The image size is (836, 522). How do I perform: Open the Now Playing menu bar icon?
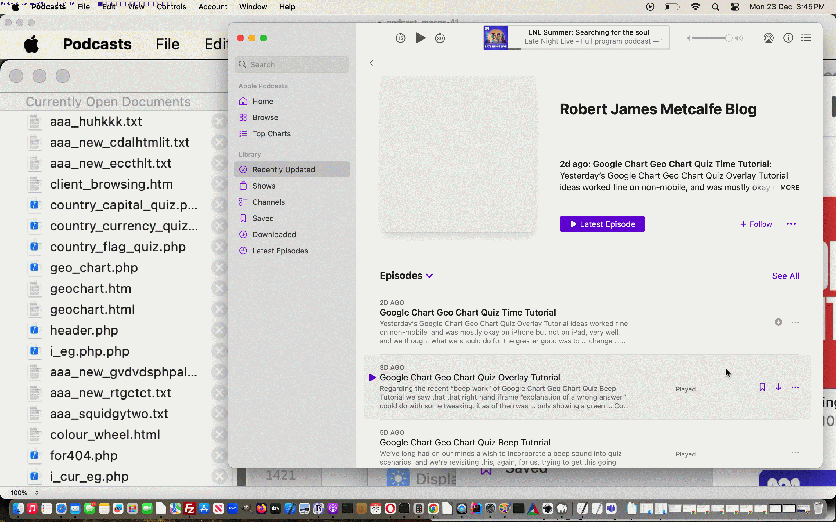tap(650, 7)
